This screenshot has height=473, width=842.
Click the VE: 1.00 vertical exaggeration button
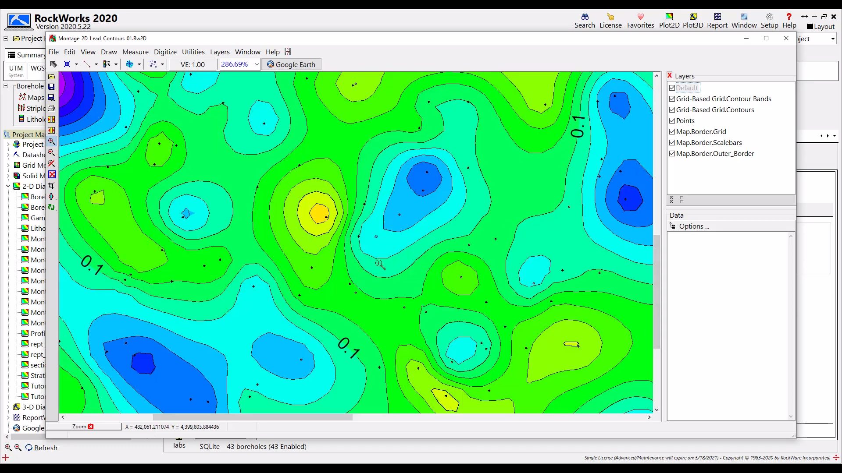(x=193, y=64)
